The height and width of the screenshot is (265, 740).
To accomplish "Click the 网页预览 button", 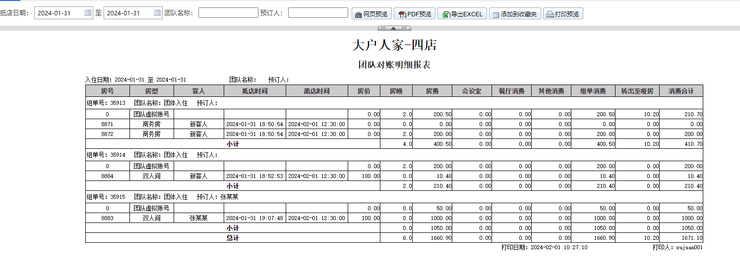I will coord(371,14).
